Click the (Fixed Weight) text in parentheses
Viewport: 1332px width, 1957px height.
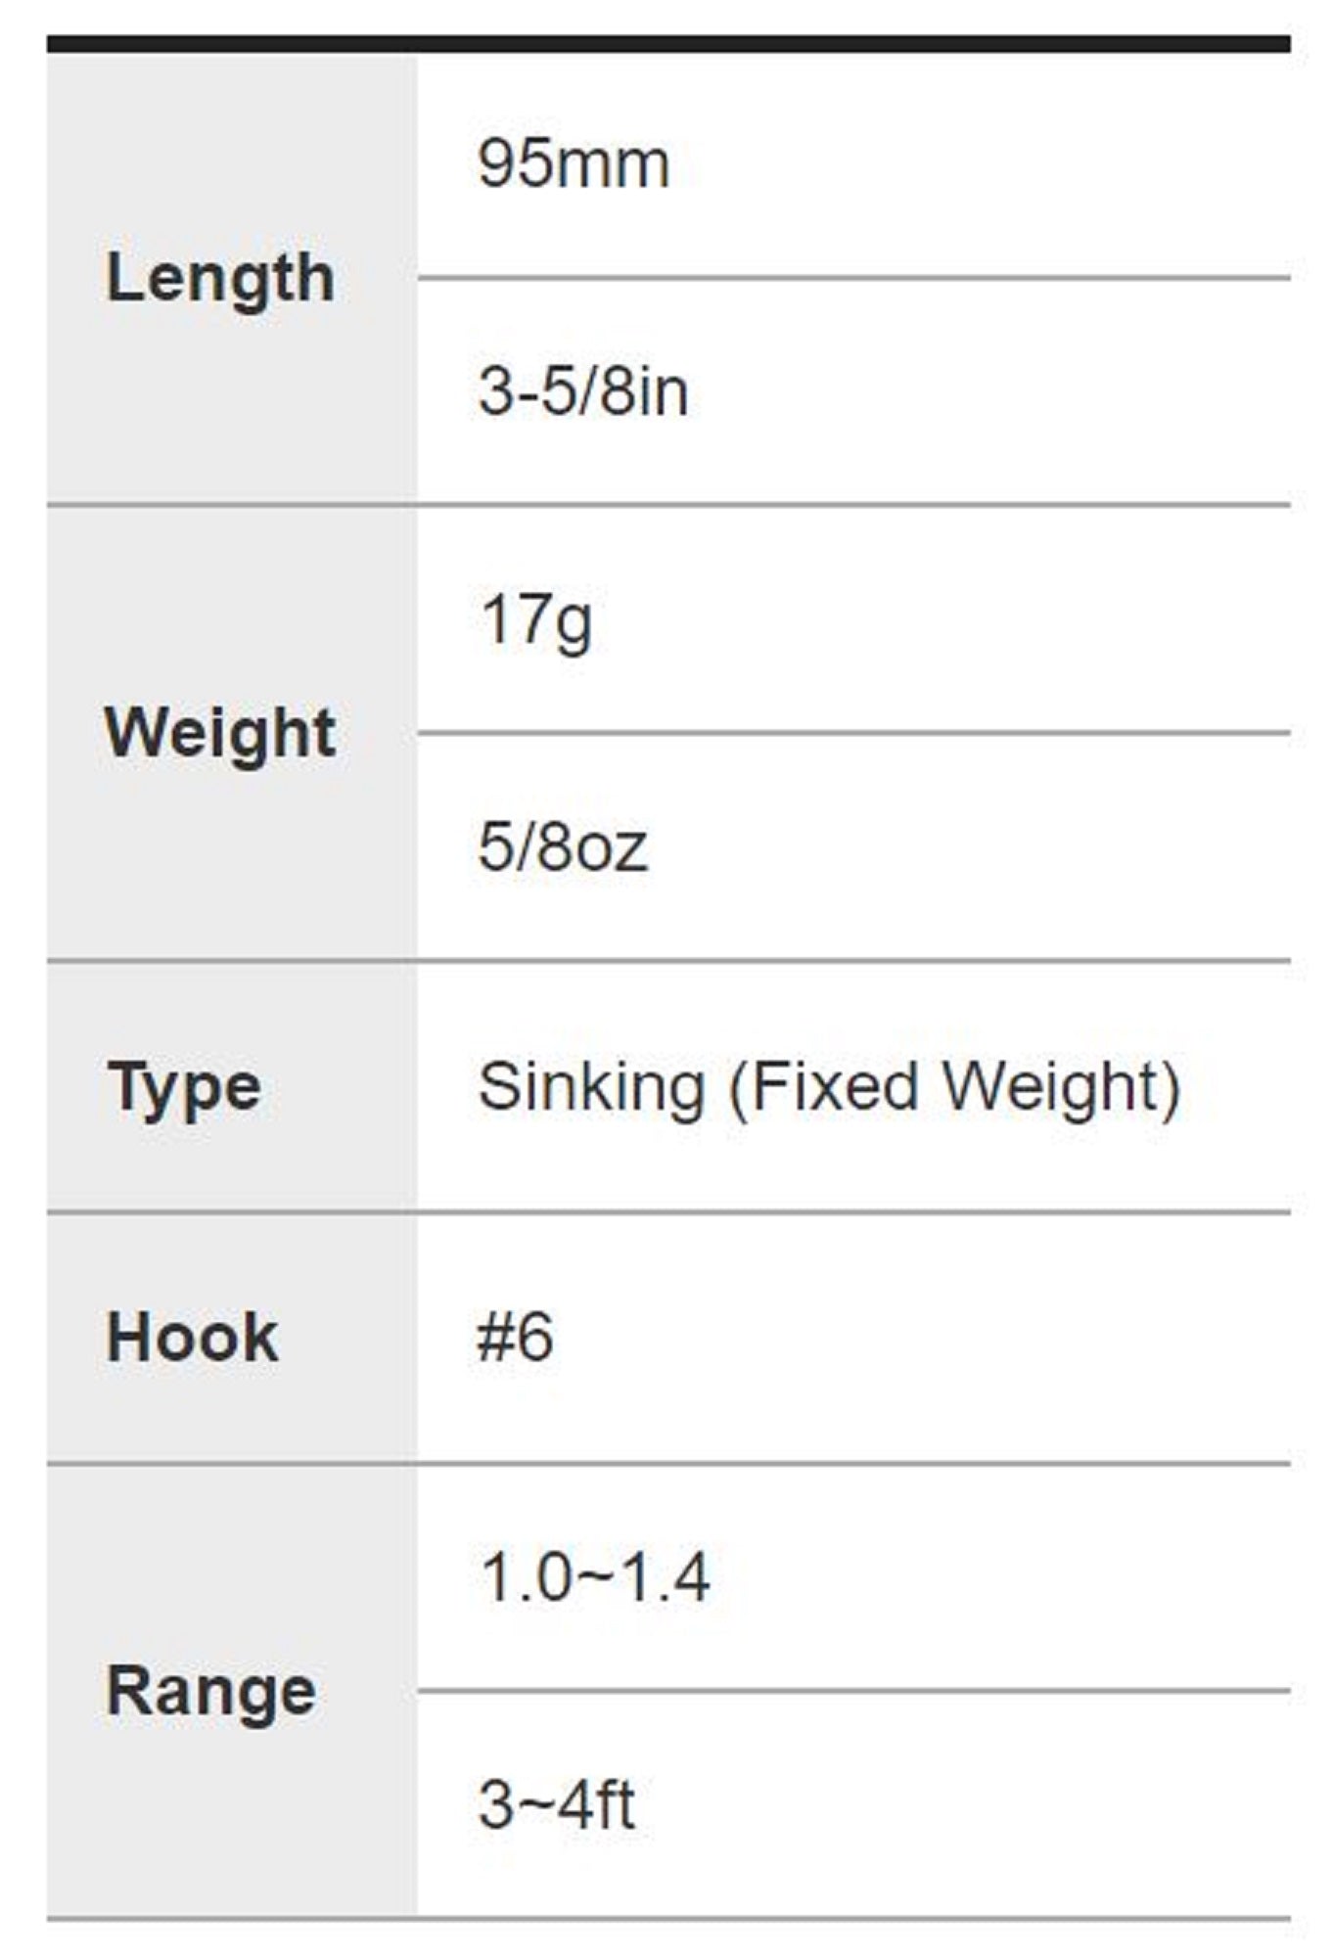click(x=954, y=1087)
